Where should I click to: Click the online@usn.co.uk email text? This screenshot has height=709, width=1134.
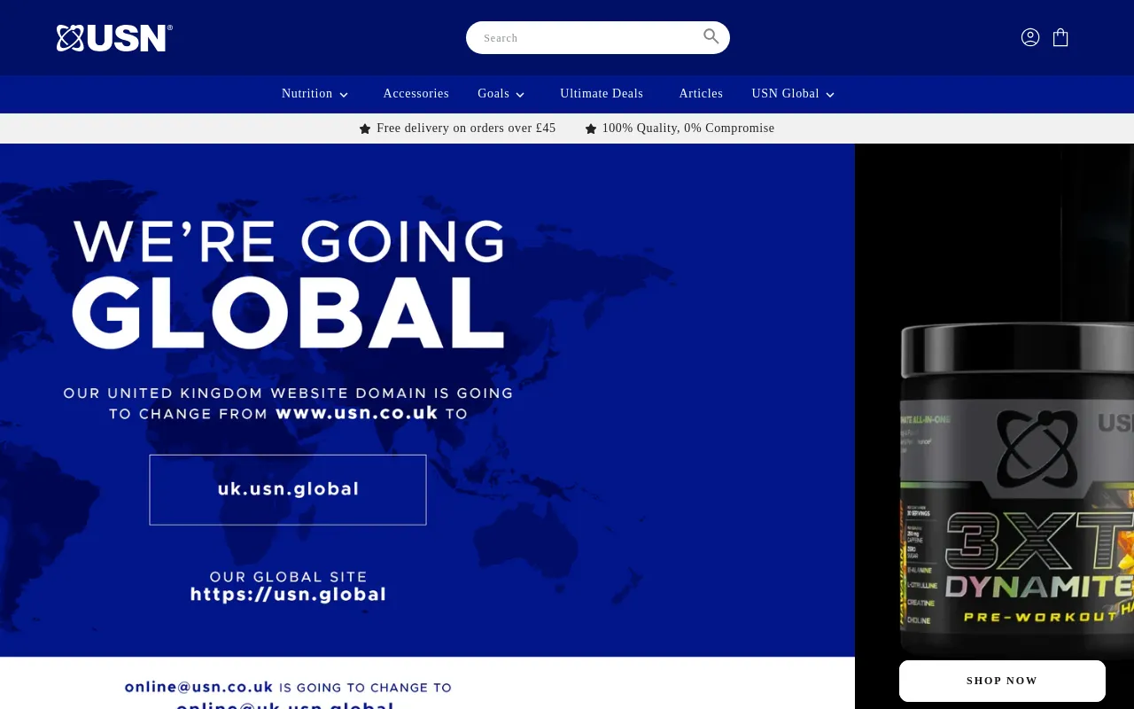198,687
